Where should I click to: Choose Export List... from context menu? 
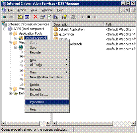pyautogui.click(x=47, y=95)
